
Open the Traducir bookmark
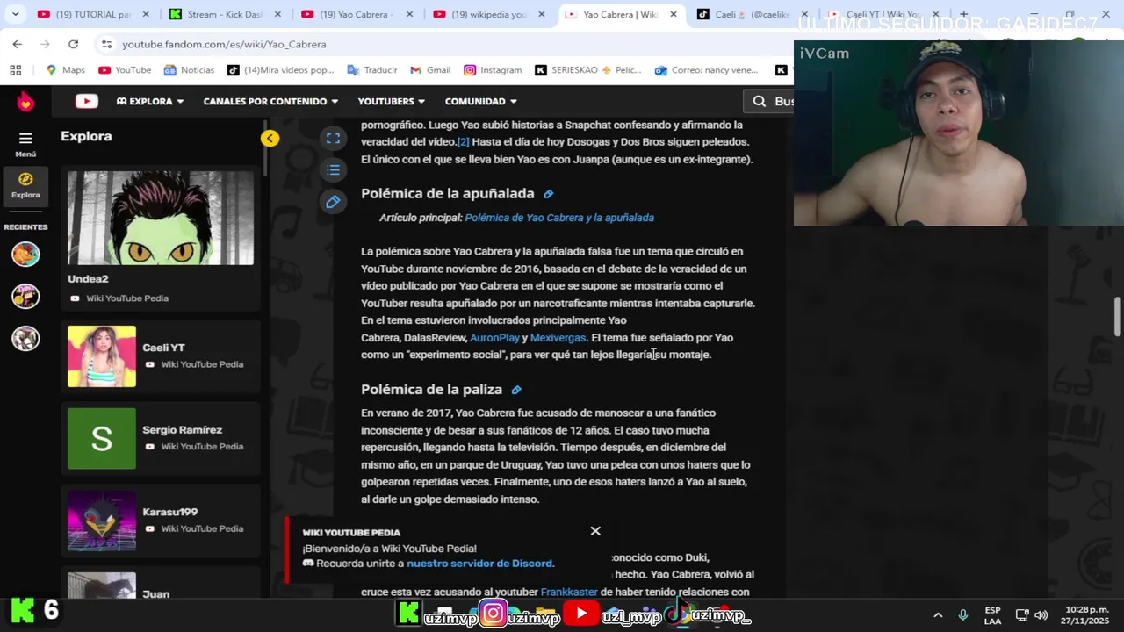tap(372, 70)
